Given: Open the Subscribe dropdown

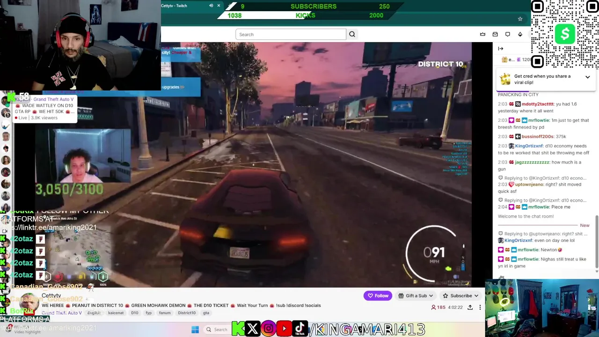Looking at the screenshot, I should coord(460,296).
